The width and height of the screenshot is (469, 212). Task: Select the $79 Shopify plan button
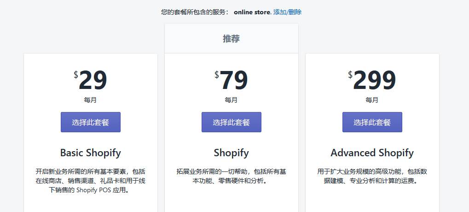(232, 122)
